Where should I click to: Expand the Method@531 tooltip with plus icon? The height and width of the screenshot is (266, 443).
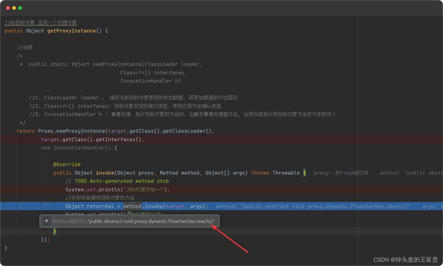(x=47, y=221)
